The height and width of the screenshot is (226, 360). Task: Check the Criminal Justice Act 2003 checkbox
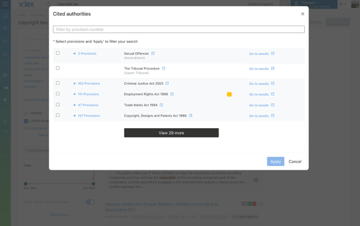(58, 83)
